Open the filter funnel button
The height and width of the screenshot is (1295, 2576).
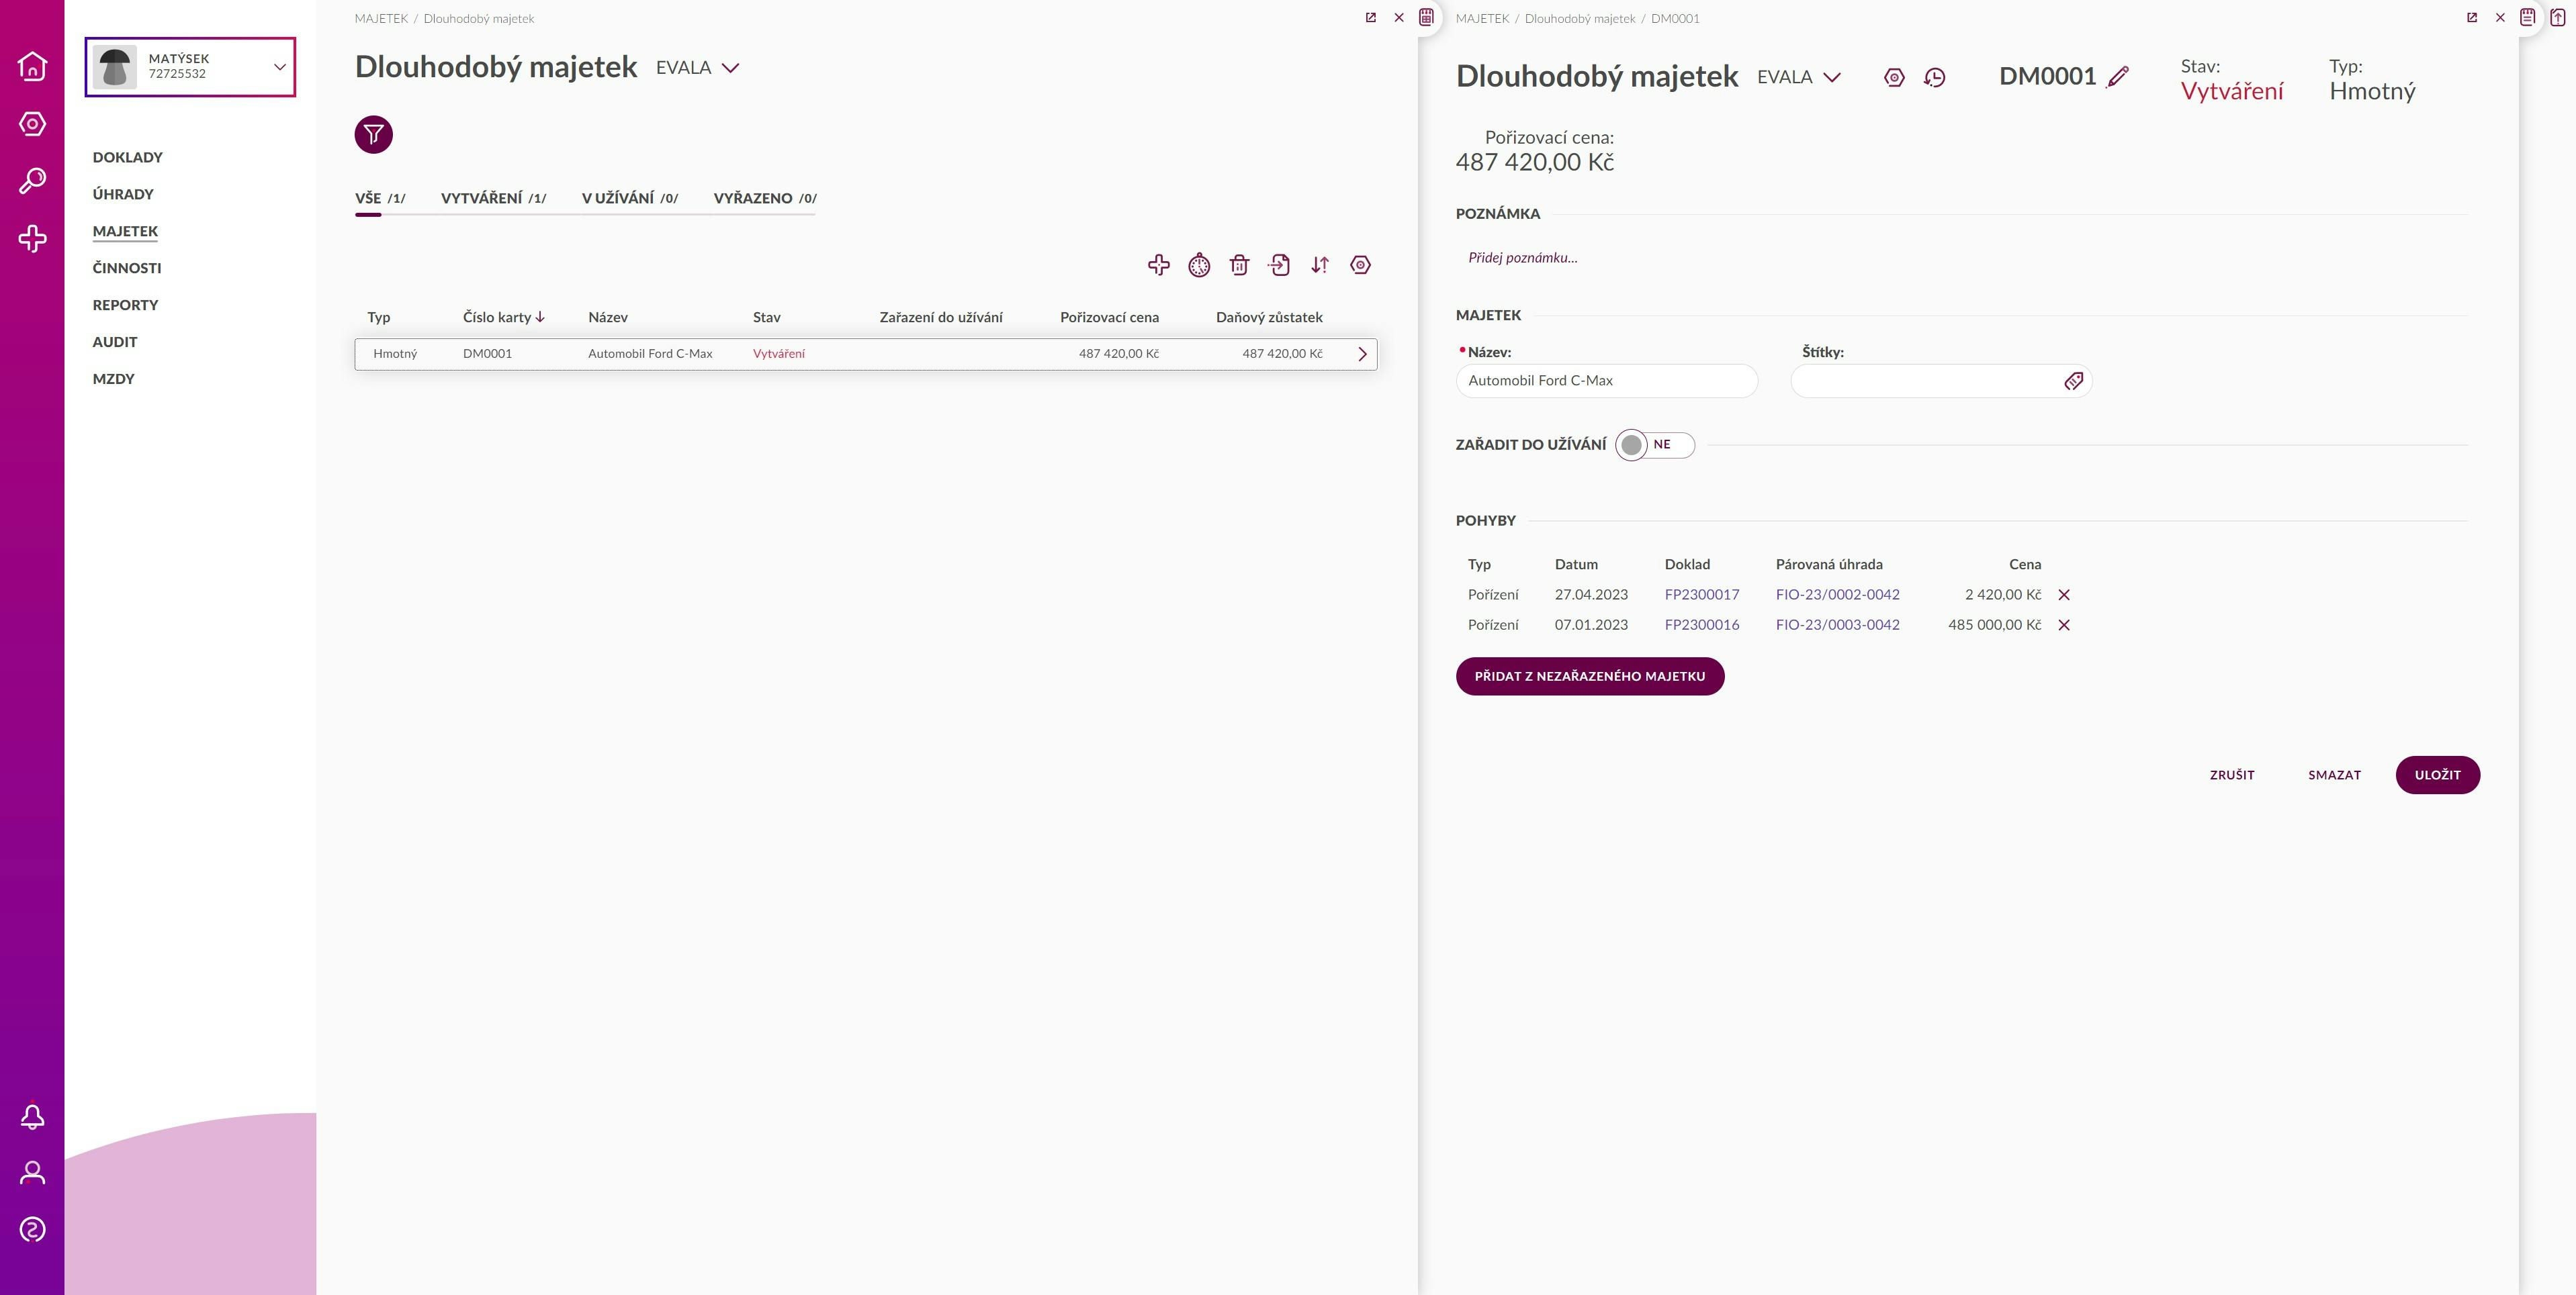[x=373, y=135]
